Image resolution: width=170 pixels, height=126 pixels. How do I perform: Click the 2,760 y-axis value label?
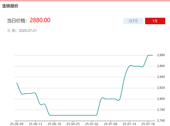point(161,121)
